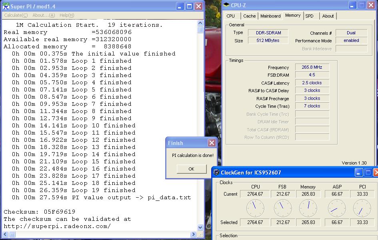The height and width of the screenshot is (240, 378).
Task: Open the About menu in Super PI
Action: (44, 15)
